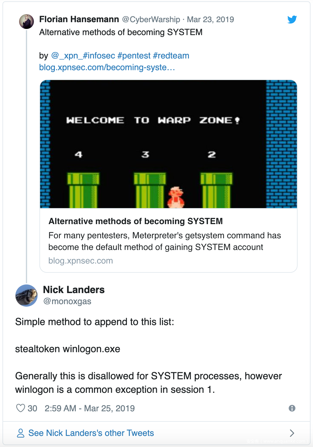The image size is (313, 447).
Task: Click the Nick Landers display name
Action: [x=74, y=290]
